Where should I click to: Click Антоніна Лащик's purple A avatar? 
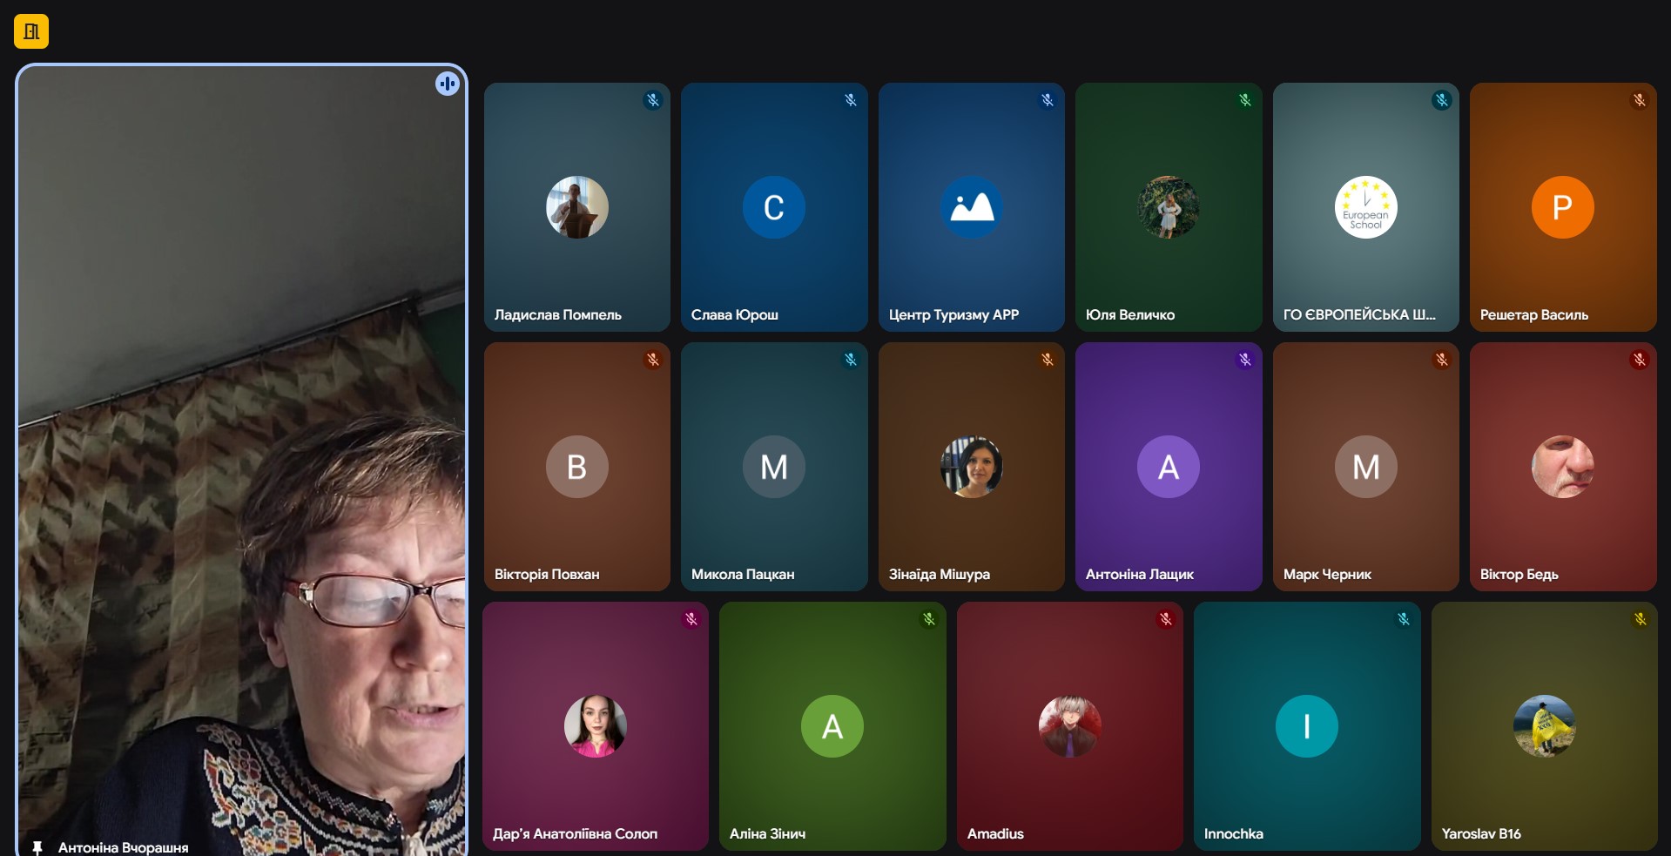coord(1169,467)
